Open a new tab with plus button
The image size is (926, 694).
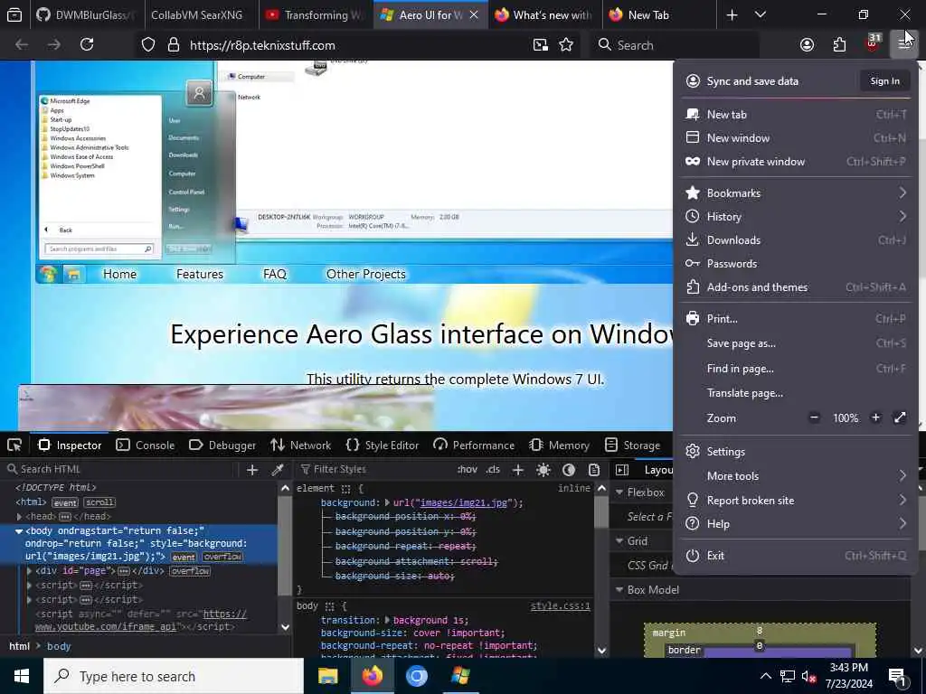tap(732, 15)
